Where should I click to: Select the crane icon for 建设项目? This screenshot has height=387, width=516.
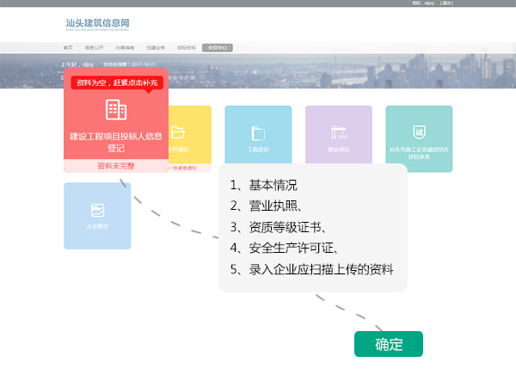coord(338,132)
